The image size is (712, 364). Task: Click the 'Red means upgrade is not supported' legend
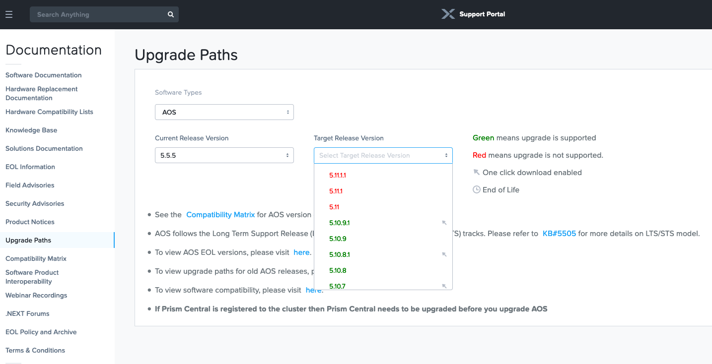click(x=538, y=155)
